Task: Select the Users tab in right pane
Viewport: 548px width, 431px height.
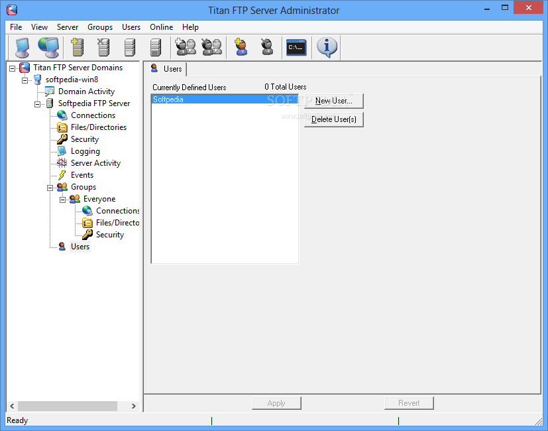Action: 166,69
